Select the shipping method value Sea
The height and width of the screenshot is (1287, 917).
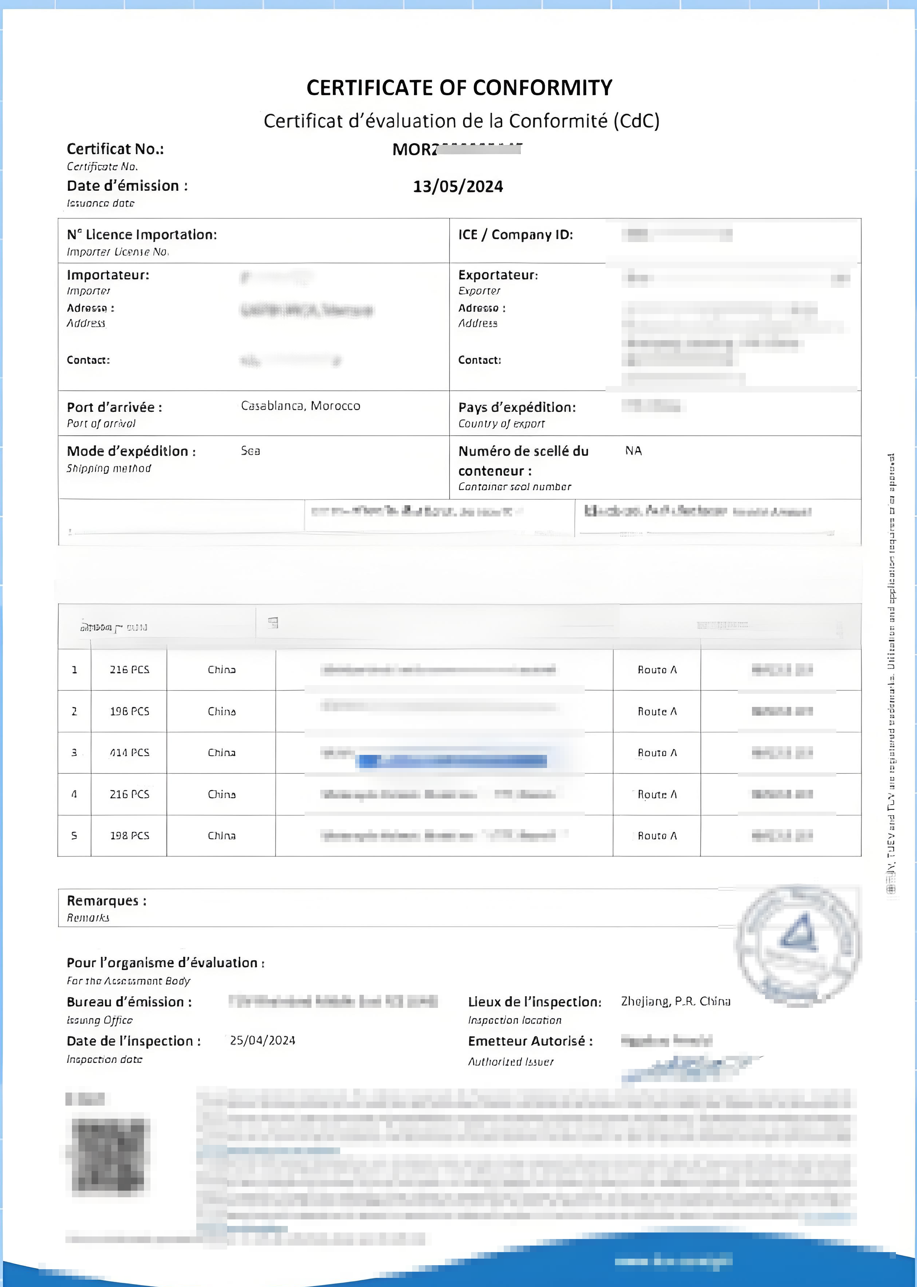[x=251, y=451]
